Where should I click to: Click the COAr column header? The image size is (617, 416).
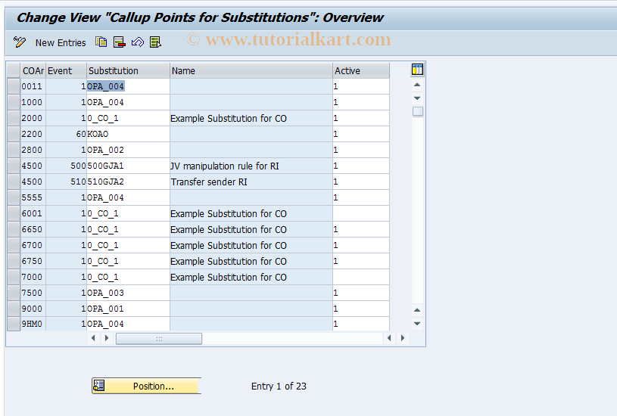[x=33, y=71]
